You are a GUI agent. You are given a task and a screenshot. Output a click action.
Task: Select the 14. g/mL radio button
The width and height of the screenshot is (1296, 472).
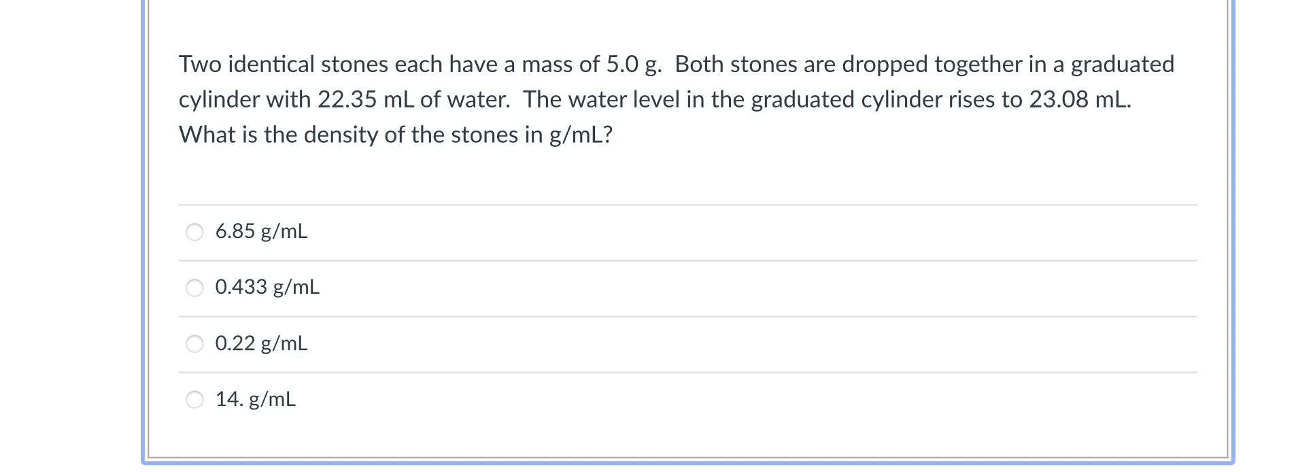pyautogui.click(x=195, y=401)
